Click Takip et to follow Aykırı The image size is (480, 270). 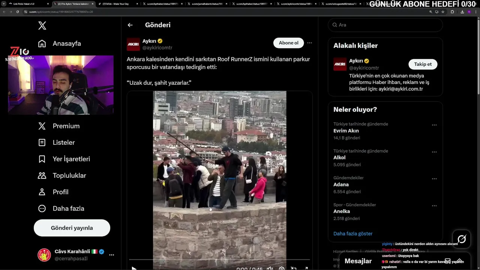point(423,64)
